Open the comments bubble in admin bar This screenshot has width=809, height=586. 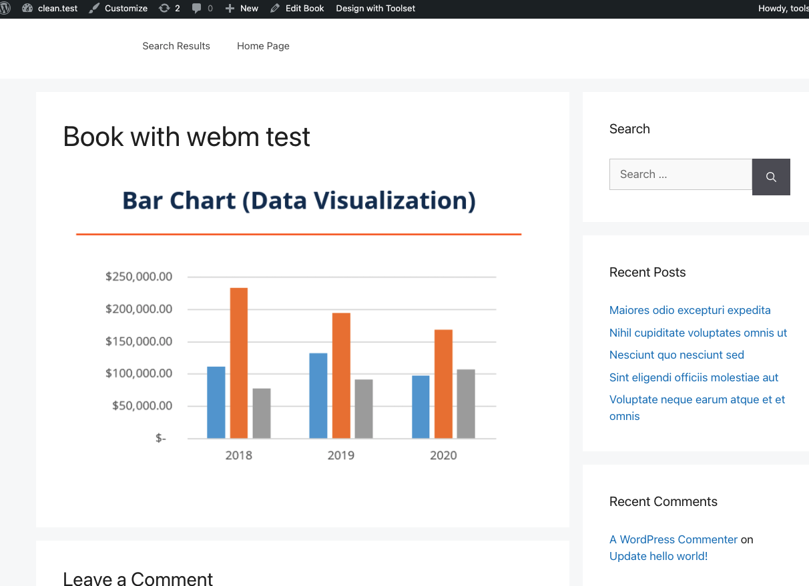click(x=202, y=9)
